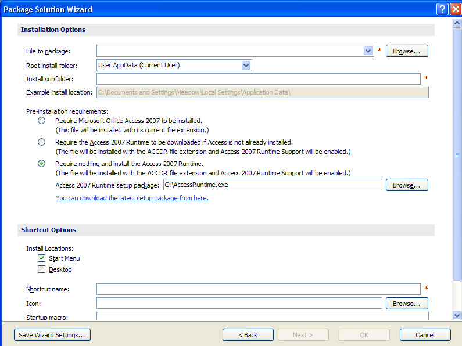Click the Example install location field
This screenshot has height=346, width=462.
tap(263, 92)
